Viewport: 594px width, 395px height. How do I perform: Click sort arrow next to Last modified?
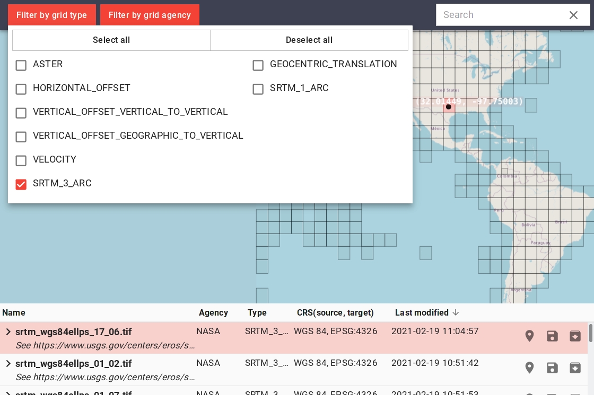[x=456, y=313]
